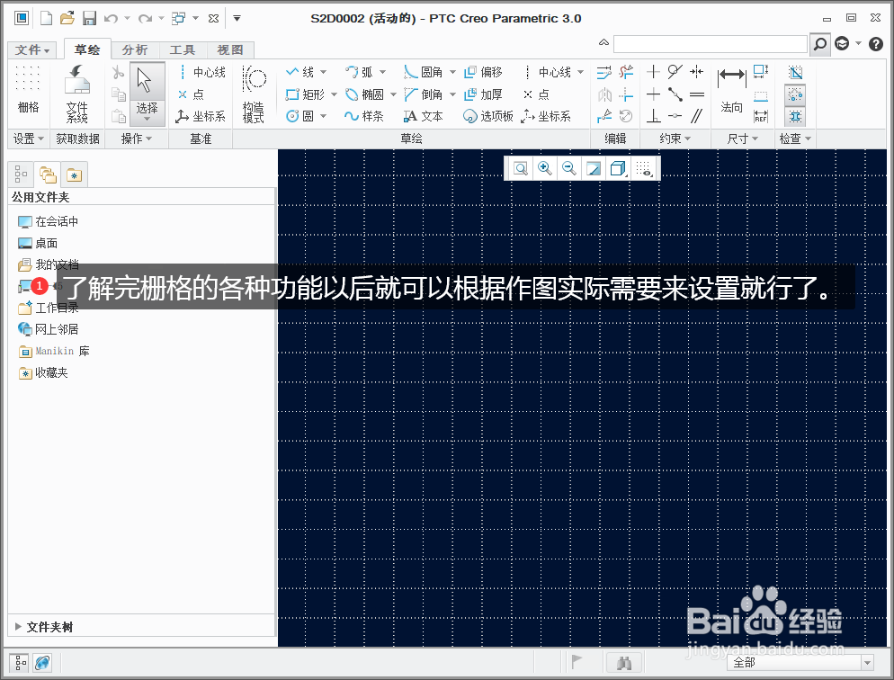Open the Operations group dropdown
Image resolution: width=894 pixels, height=680 pixels.
(137, 139)
